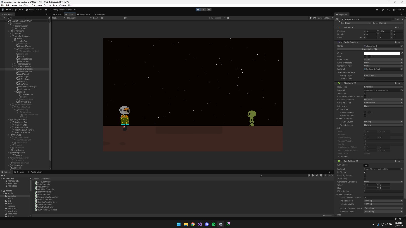Click the Sprite Renderer white Color swatch
This screenshot has width=406, height=228.
pyautogui.click(x=382, y=53)
